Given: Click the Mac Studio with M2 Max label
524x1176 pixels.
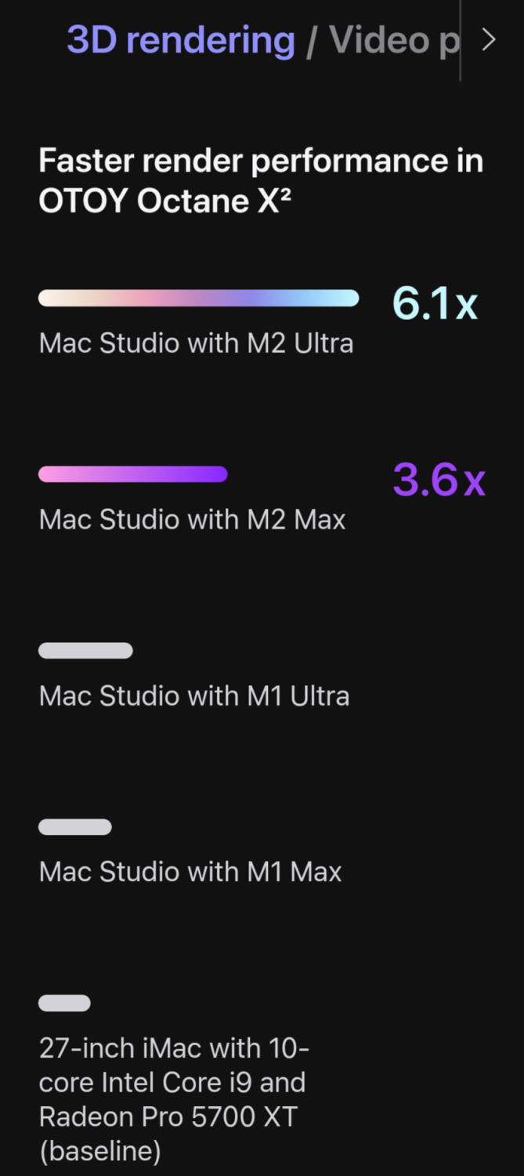Looking at the screenshot, I should click(193, 520).
